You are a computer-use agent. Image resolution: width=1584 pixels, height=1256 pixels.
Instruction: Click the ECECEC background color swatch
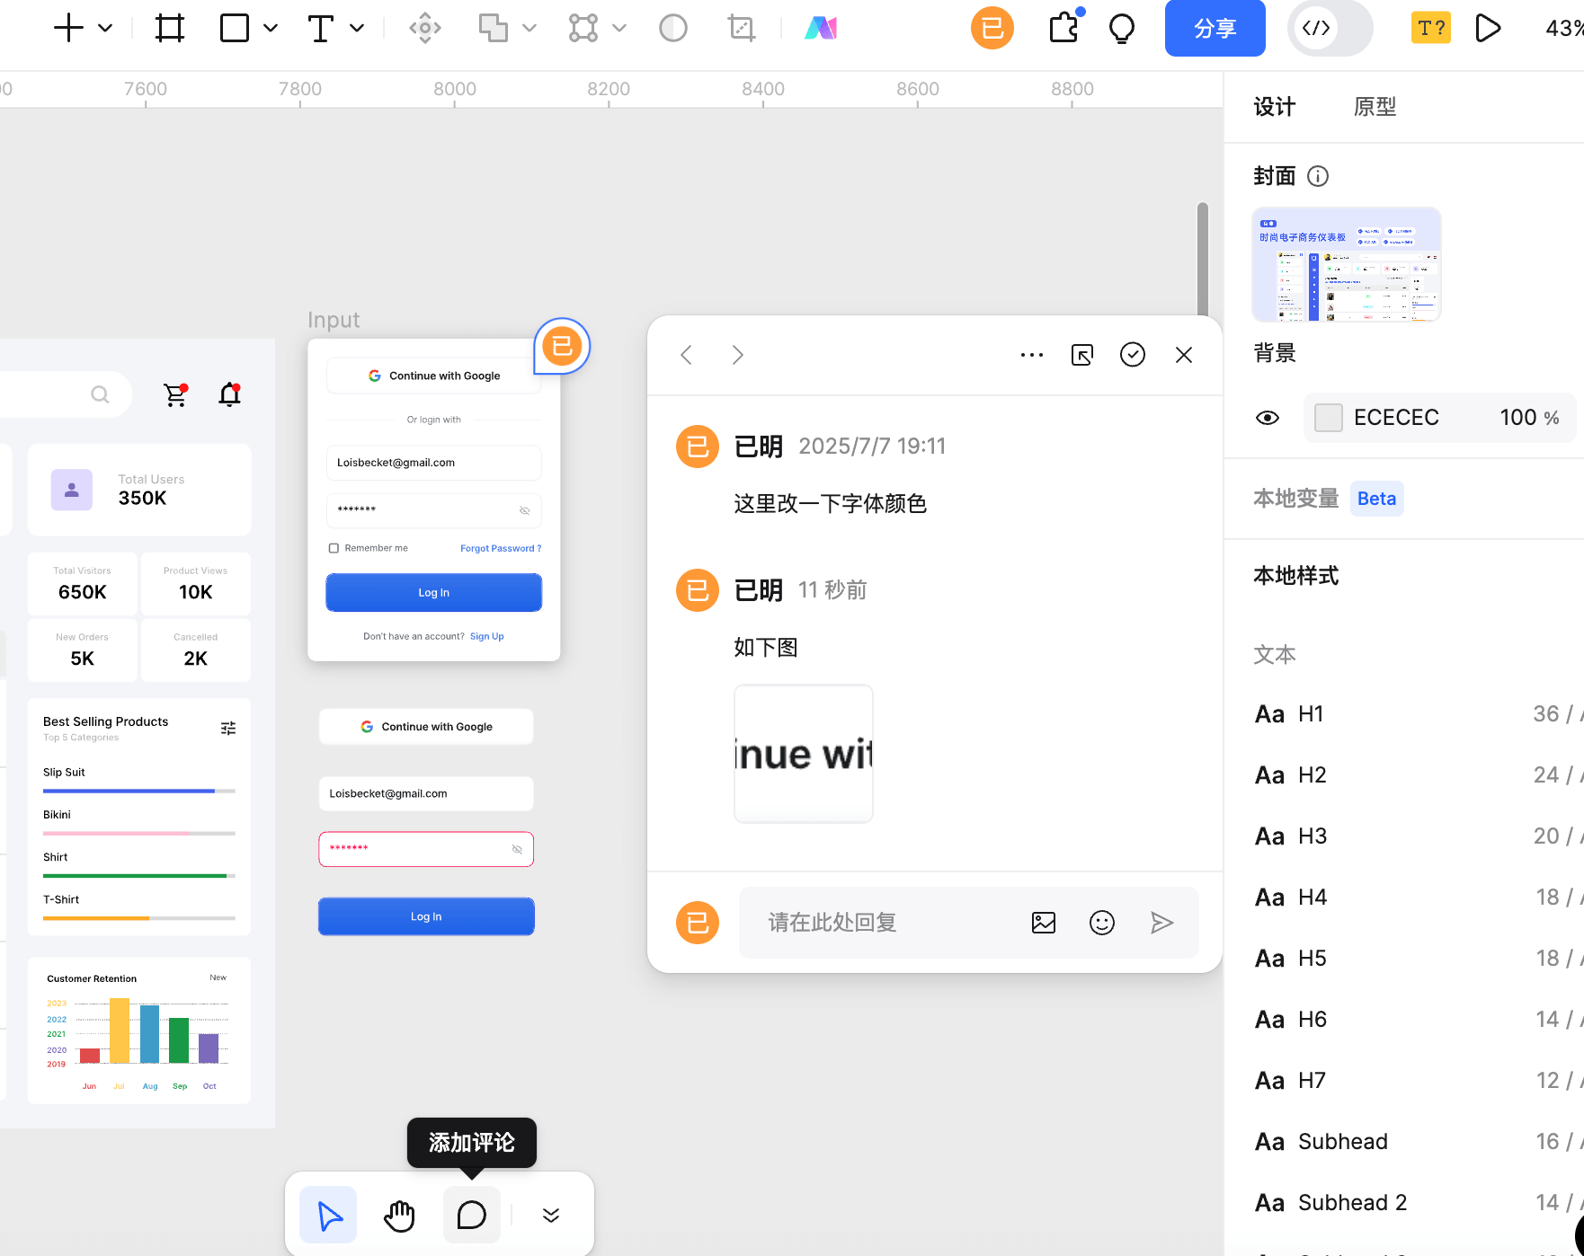pyautogui.click(x=1329, y=418)
